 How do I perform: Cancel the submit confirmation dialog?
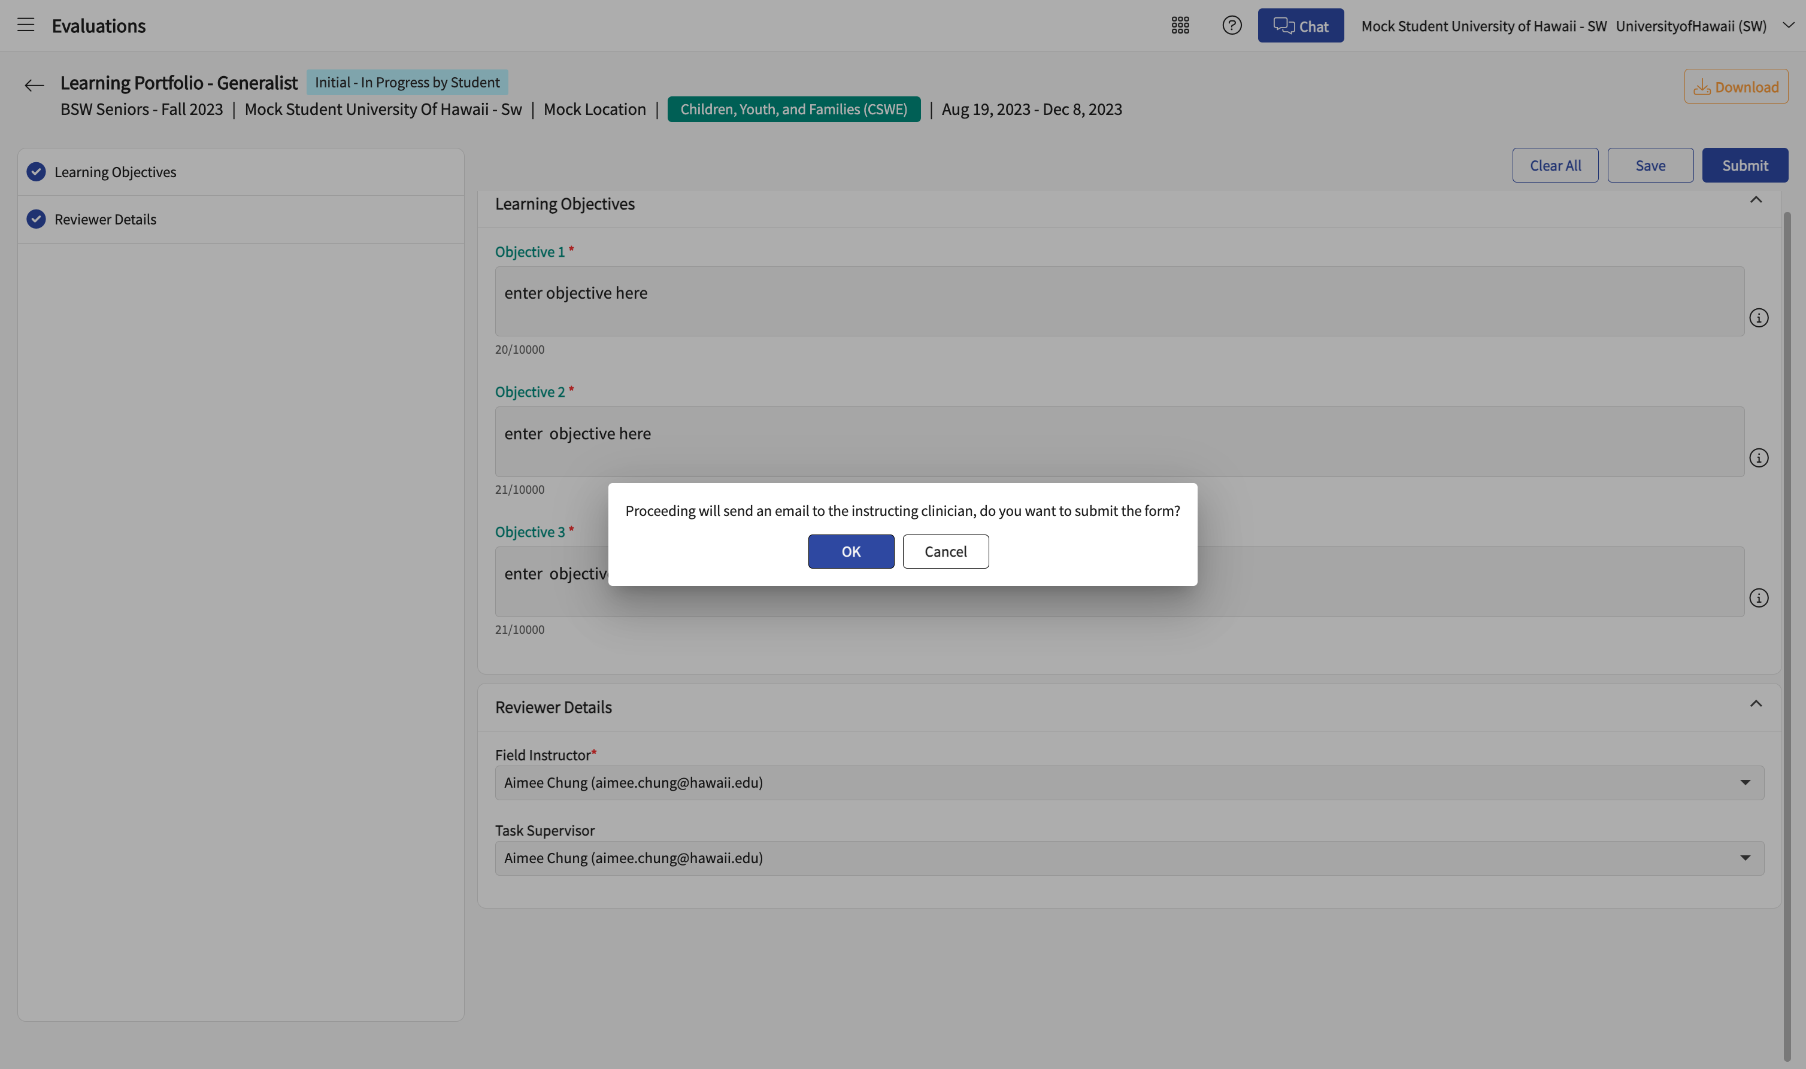(x=946, y=552)
